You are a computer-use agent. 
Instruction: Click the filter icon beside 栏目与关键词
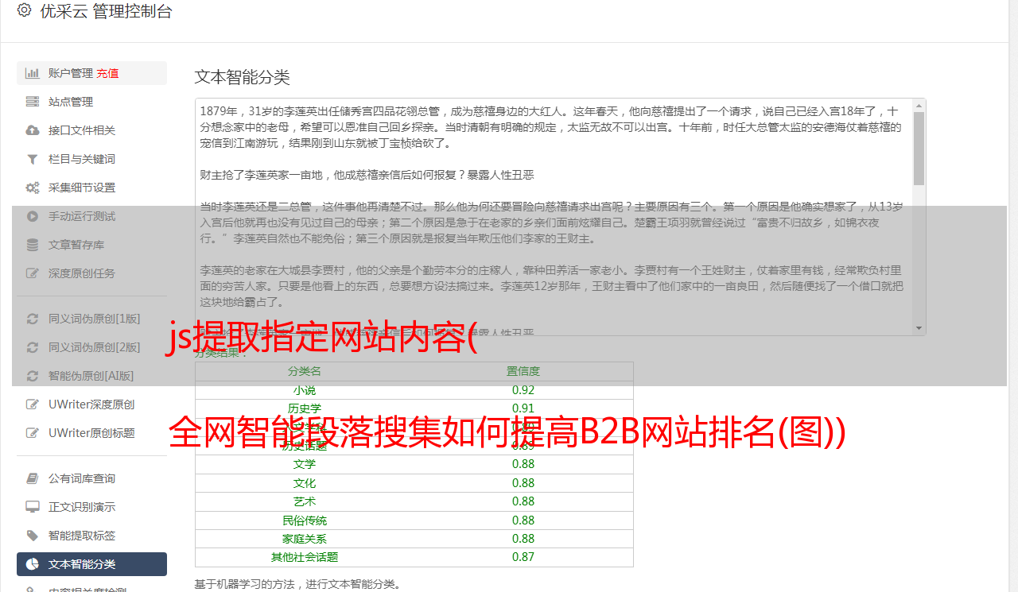coord(33,159)
